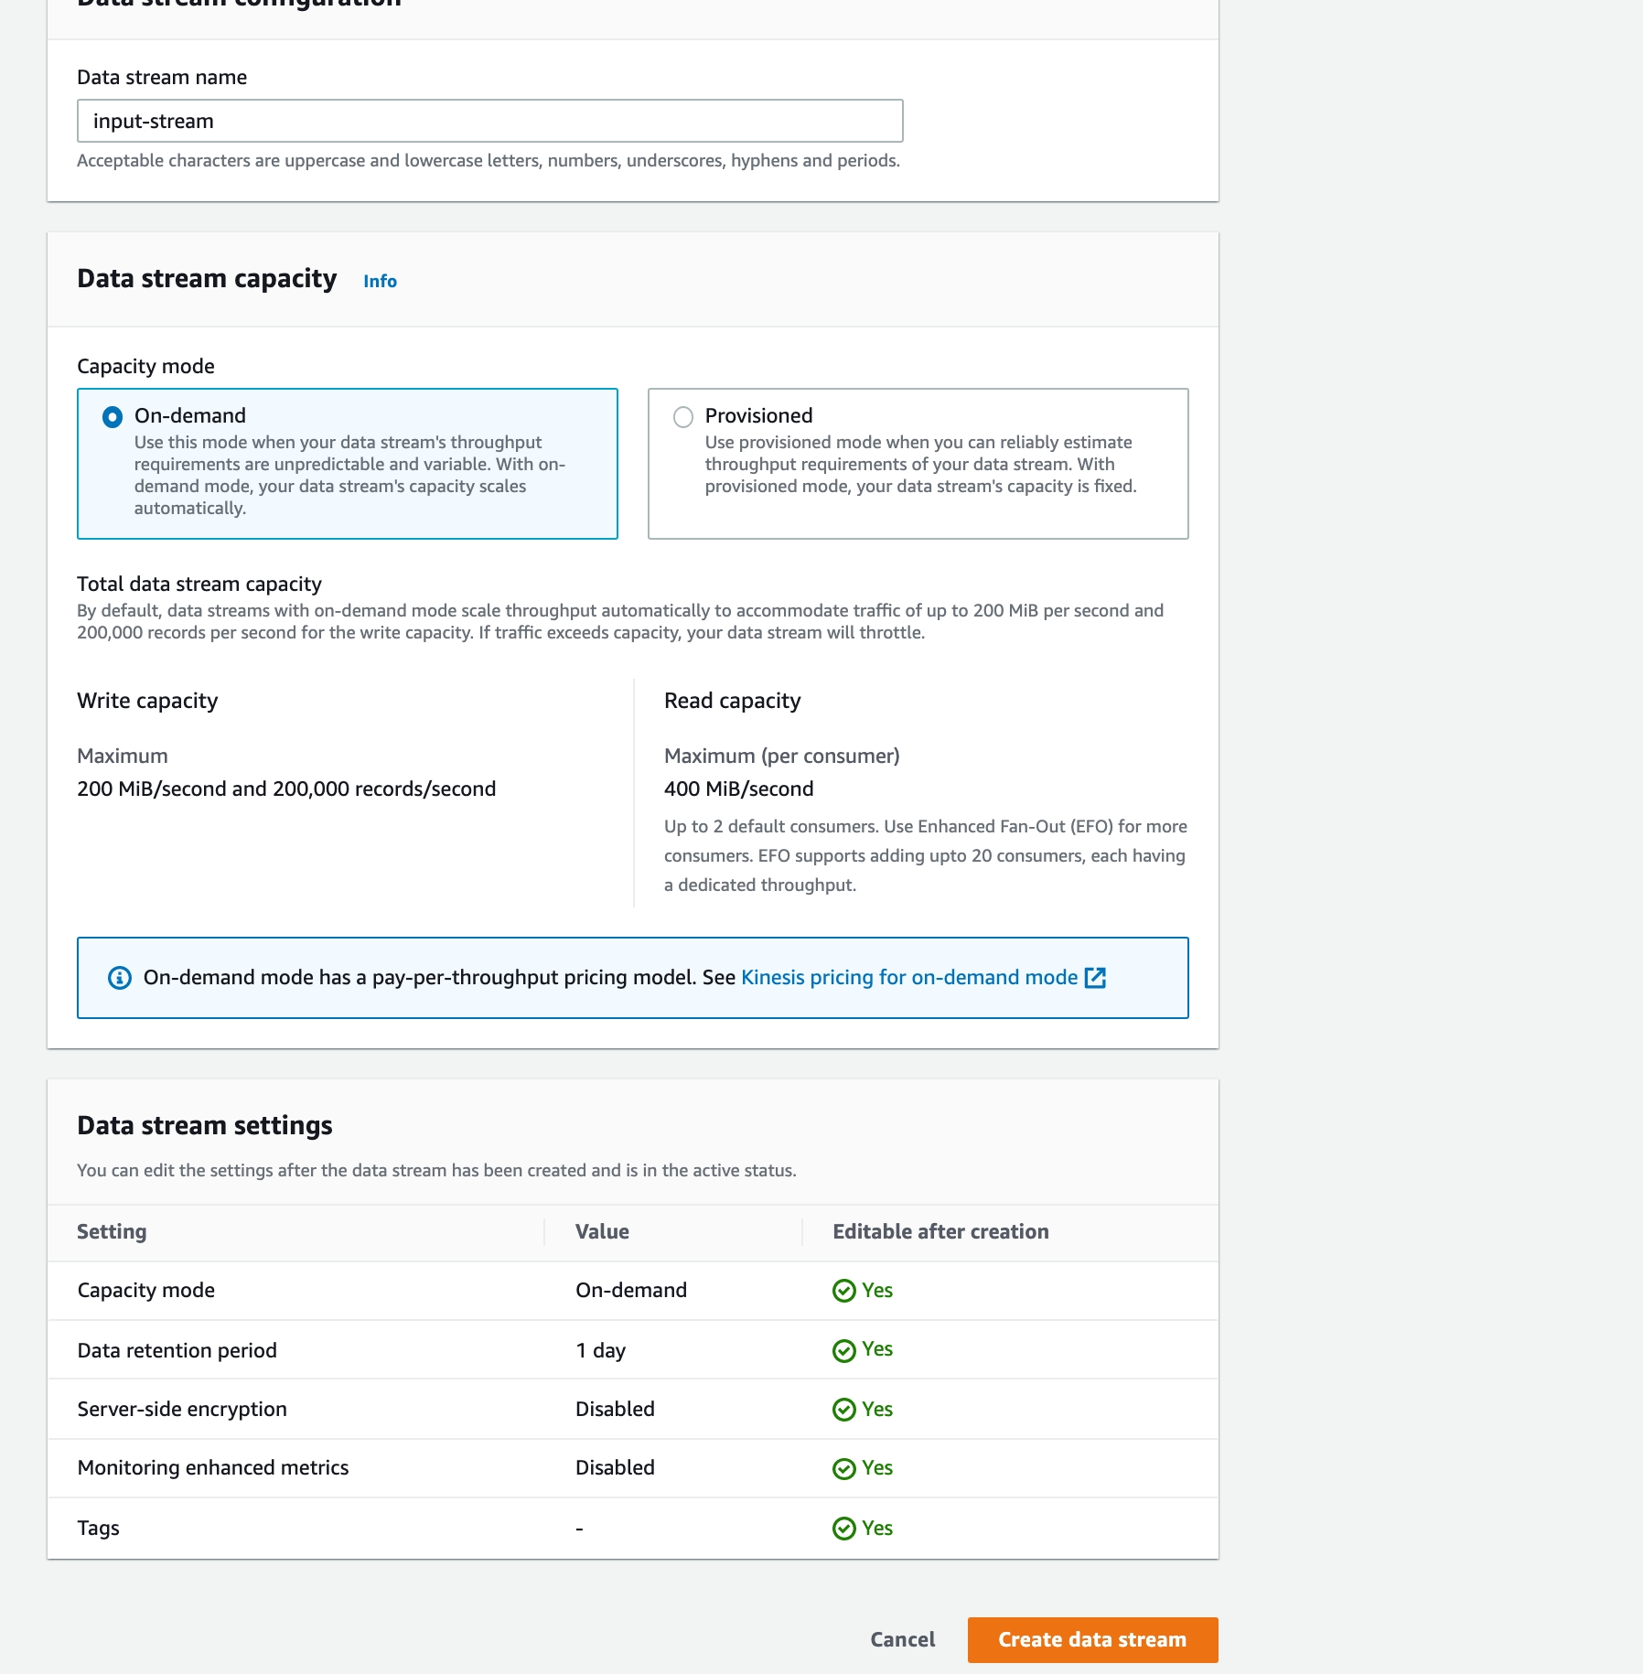1643x1674 pixels.
Task: Select the On-demand capacity mode radio button
Action: click(x=113, y=417)
